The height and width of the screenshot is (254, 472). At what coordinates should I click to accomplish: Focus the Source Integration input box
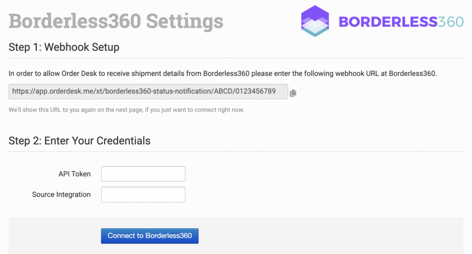coord(143,195)
